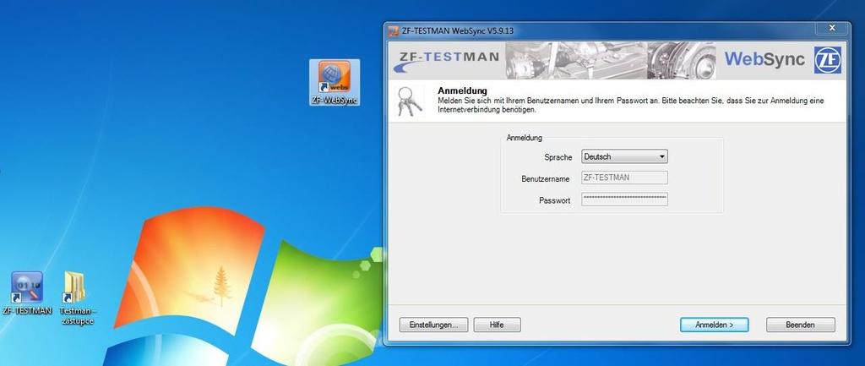The image size is (865, 366).
Task: Click the WebSync banner text
Action: point(764,59)
